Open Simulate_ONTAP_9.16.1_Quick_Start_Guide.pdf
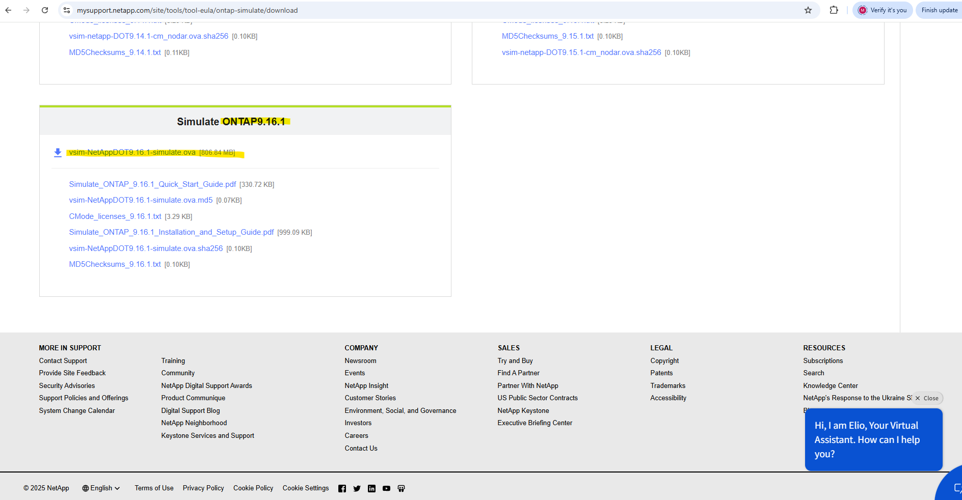 point(152,184)
